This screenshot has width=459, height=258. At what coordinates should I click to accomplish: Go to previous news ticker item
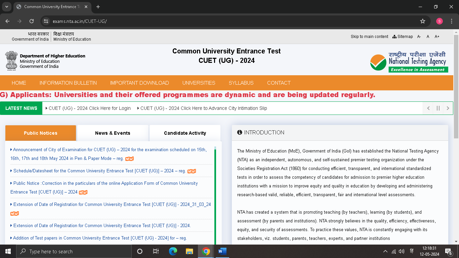[428, 108]
